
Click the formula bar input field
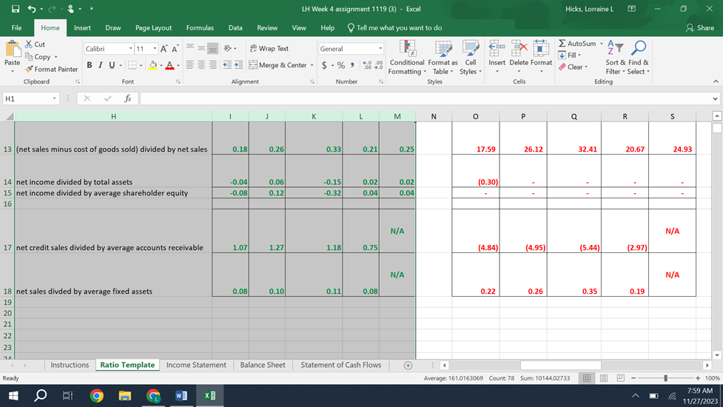[425, 98]
